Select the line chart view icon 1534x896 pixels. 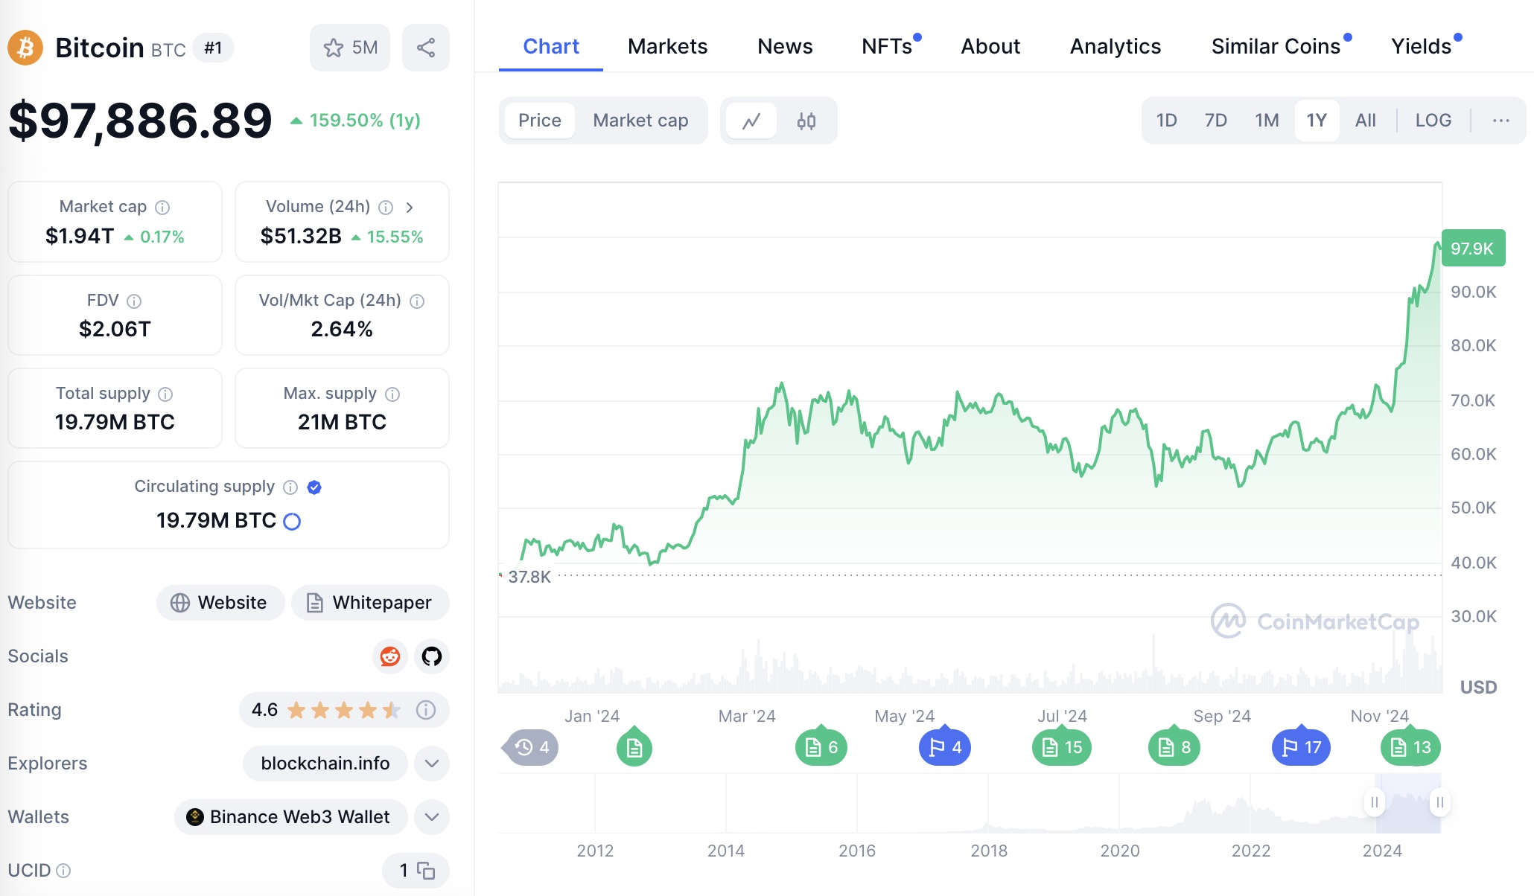click(x=751, y=121)
